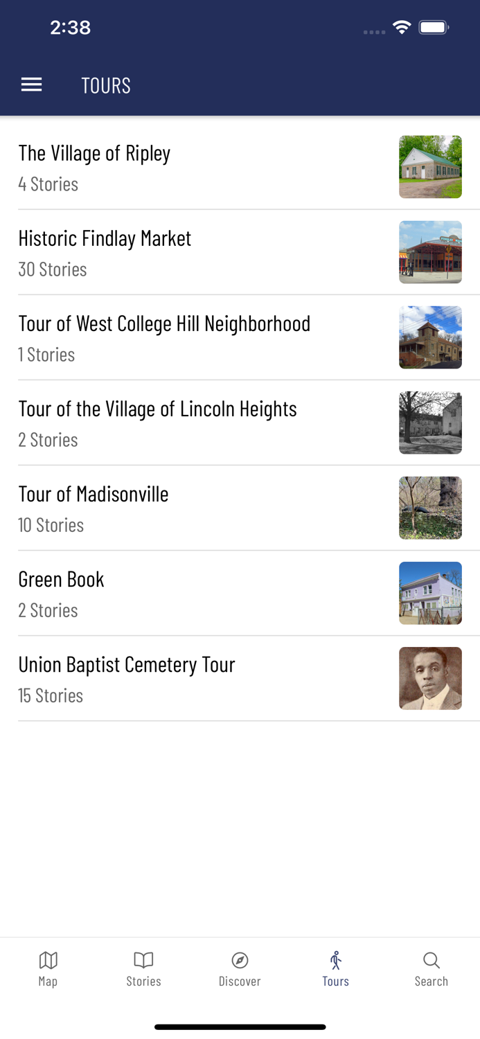Viewport: 480px width, 1039px height.
Task: Select the Tours walking-person icon
Action: [x=335, y=961]
